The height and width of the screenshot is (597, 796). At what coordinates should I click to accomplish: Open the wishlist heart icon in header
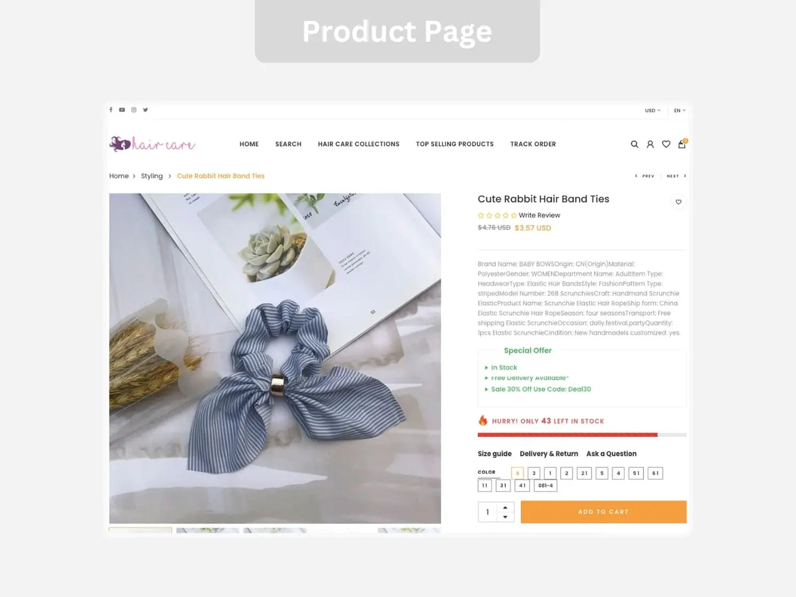pos(666,144)
